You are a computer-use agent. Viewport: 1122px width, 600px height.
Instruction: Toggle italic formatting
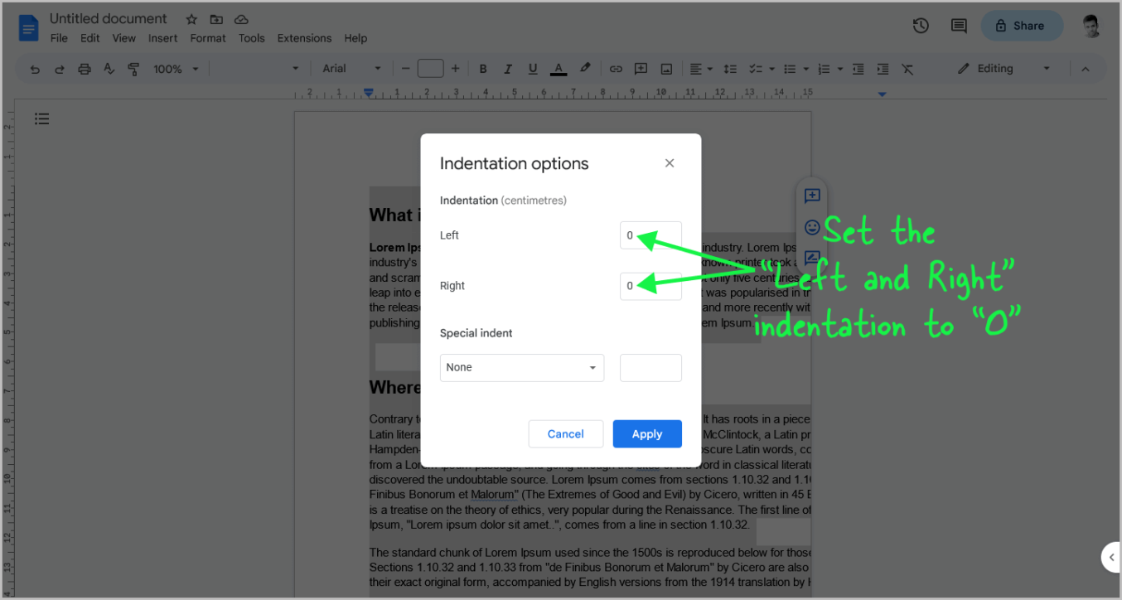pyautogui.click(x=508, y=69)
